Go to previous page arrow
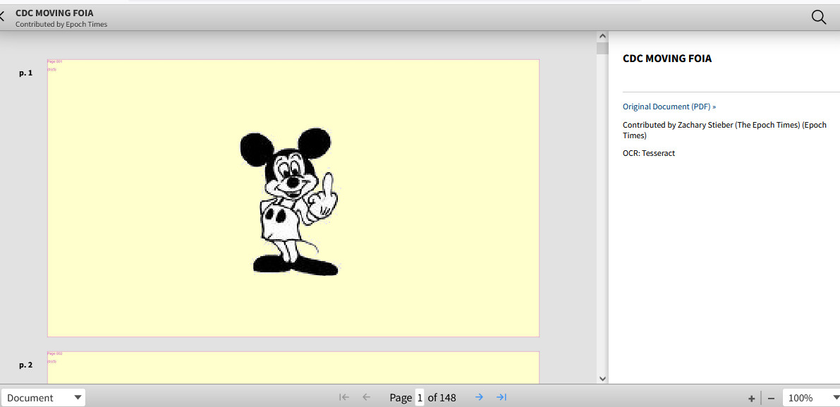The image size is (840, 407). pos(367,397)
